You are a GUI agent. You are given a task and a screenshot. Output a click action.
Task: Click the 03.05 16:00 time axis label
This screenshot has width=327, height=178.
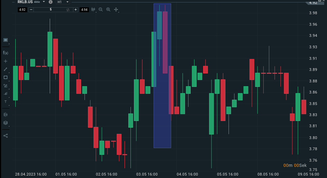click(x=147, y=174)
